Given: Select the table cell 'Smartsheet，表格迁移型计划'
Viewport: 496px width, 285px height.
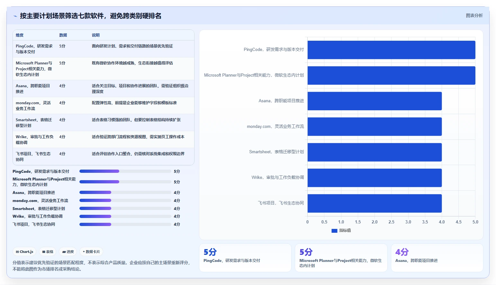Looking at the screenshot, I should 34,122.
